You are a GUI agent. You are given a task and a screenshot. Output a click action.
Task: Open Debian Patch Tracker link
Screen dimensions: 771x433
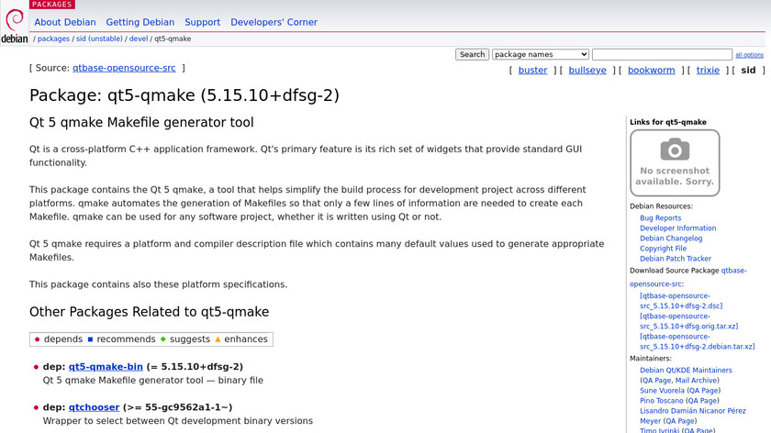point(676,259)
